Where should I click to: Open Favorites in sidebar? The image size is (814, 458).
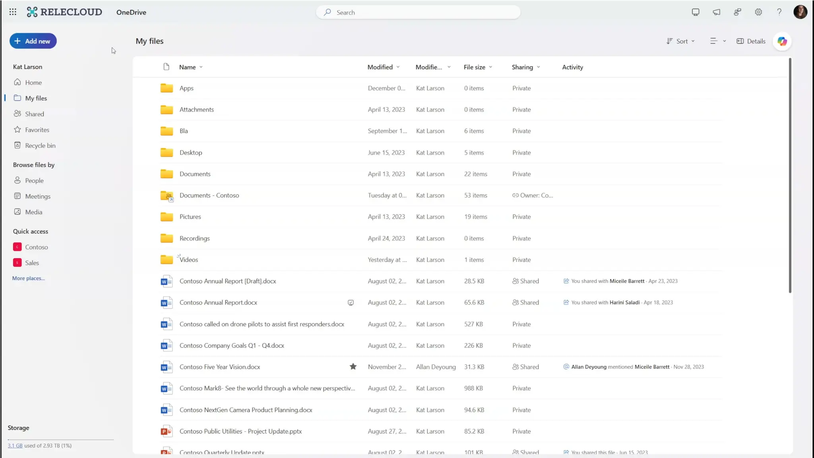pyautogui.click(x=37, y=130)
